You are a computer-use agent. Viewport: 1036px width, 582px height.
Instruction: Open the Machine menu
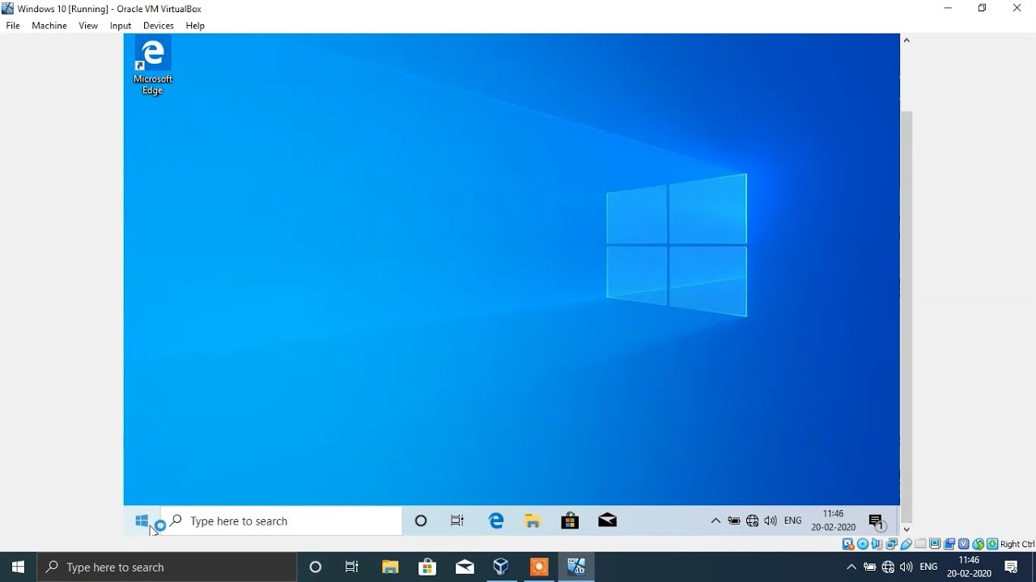(x=49, y=26)
